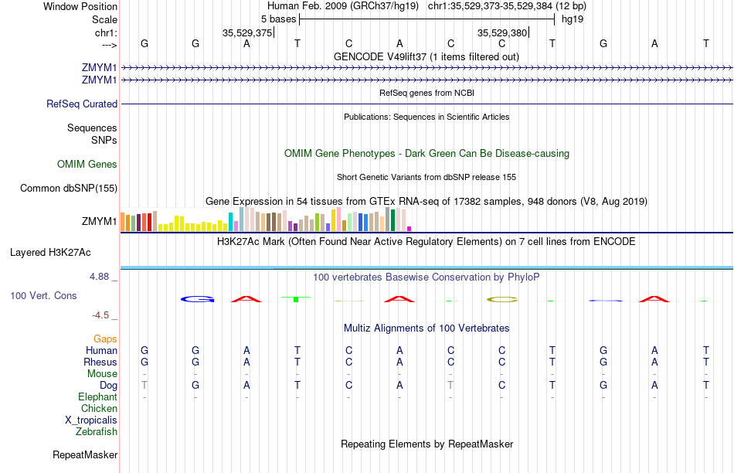
Task: Open the OMIM Genes track label
Action: tap(87, 165)
